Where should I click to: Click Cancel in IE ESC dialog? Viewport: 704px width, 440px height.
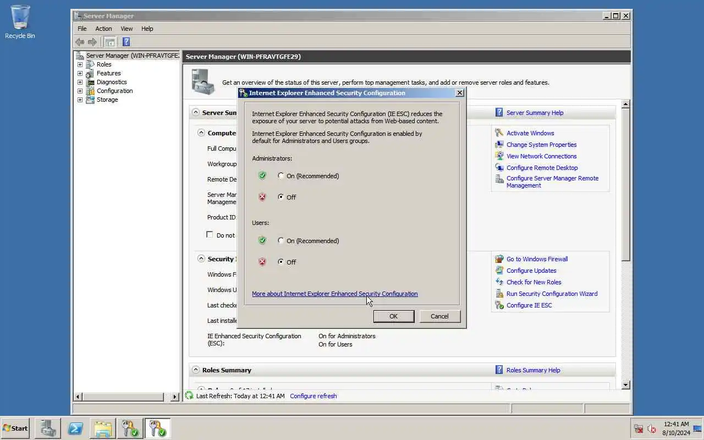point(439,316)
